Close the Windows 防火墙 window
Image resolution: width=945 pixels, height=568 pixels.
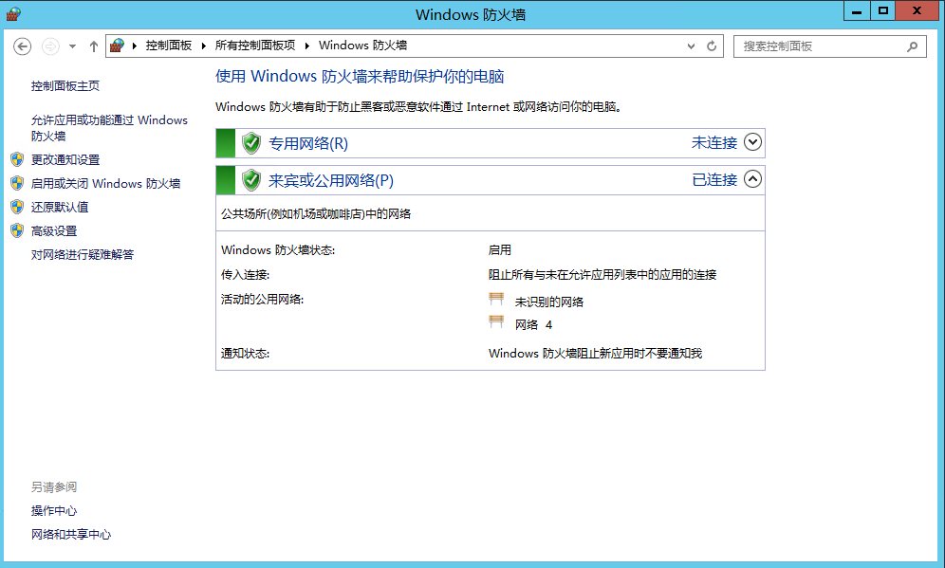[x=917, y=10]
